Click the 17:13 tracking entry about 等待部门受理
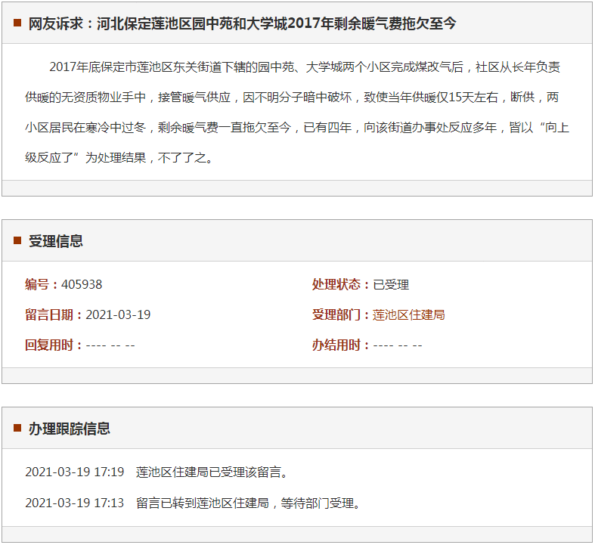The height and width of the screenshot is (545, 595). click(x=249, y=503)
